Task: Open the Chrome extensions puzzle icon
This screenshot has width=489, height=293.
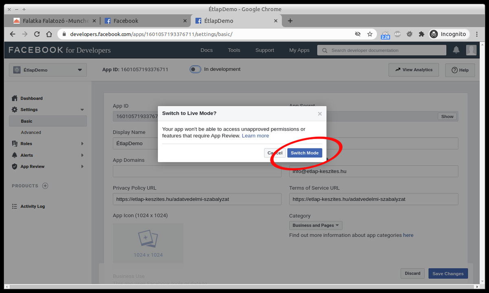Action: [x=421, y=34]
